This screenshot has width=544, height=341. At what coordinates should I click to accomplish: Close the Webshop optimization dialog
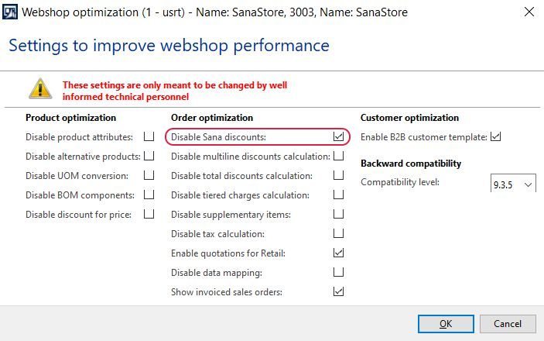pos(529,12)
